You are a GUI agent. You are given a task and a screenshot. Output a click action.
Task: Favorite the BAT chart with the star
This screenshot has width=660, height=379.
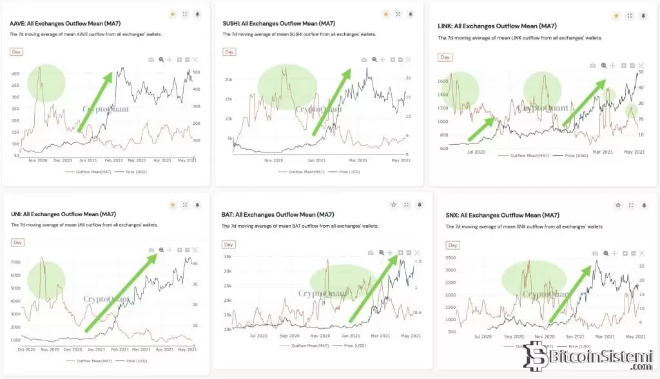tap(394, 205)
